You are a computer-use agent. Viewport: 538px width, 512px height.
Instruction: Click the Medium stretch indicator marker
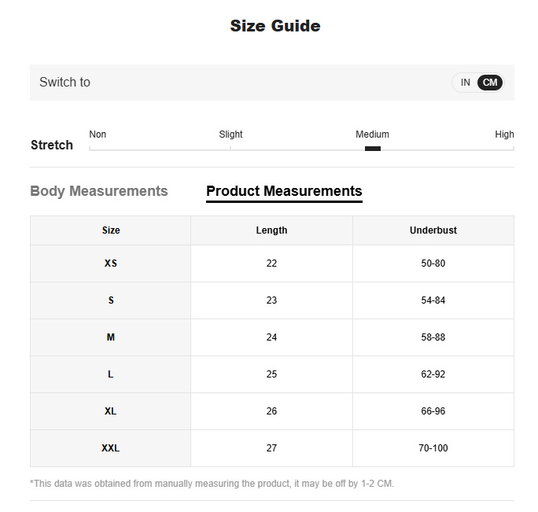click(373, 149)
